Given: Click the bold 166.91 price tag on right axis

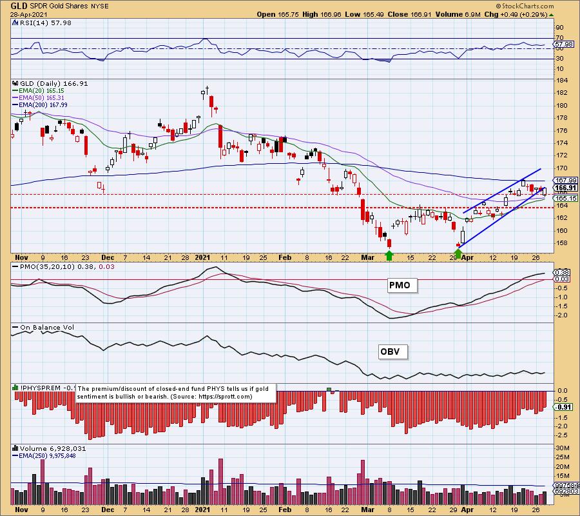Looking at the screenshot, I should (x=566, y=188).
